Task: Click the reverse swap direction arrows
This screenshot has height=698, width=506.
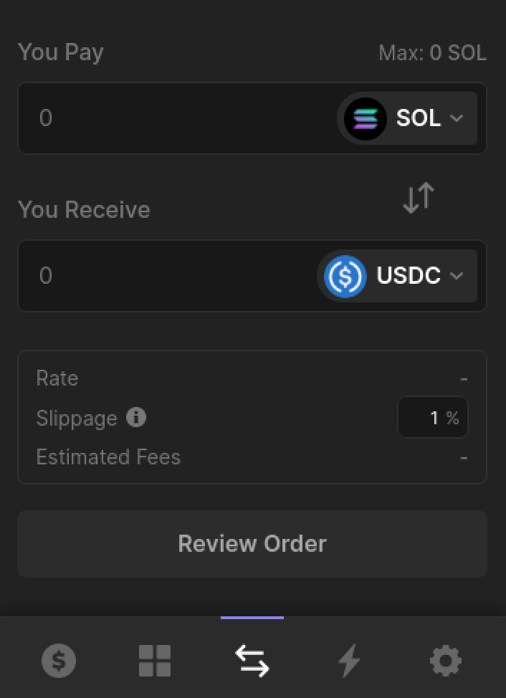Action: point(418,197)
